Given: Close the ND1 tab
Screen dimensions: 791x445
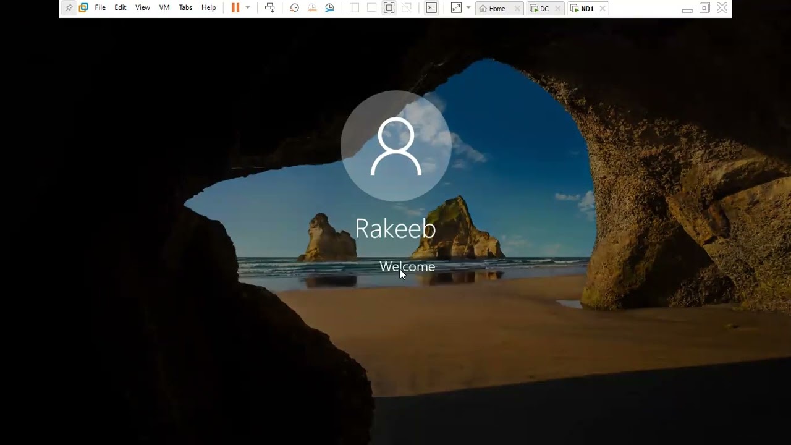Looking at the screenshot, I should point(603,9).
